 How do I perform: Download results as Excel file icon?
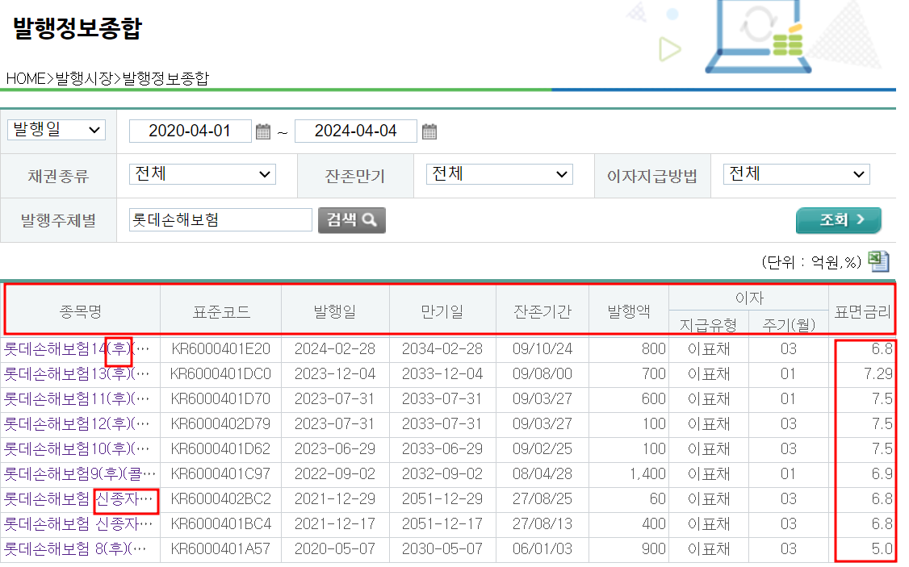point(879,261)
